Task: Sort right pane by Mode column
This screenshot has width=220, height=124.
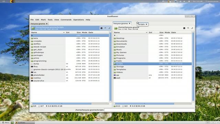Action: pos(167,32)
